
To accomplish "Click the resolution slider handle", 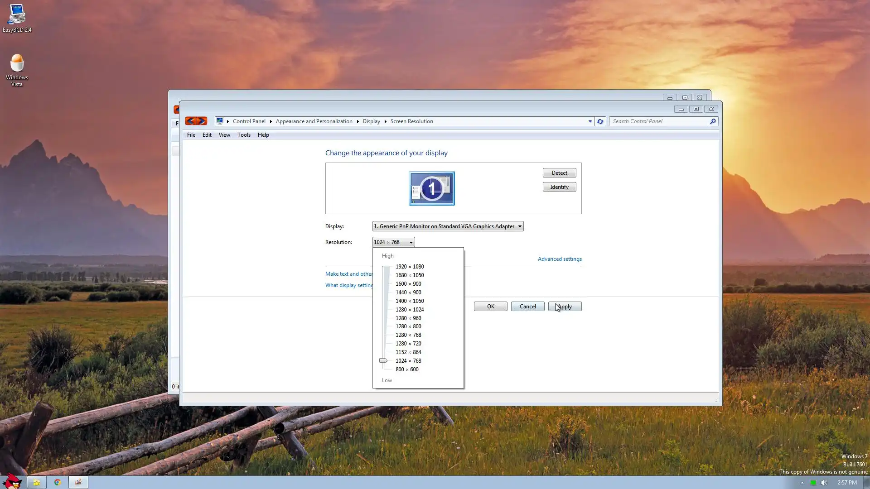I will (x=383, y=361).
